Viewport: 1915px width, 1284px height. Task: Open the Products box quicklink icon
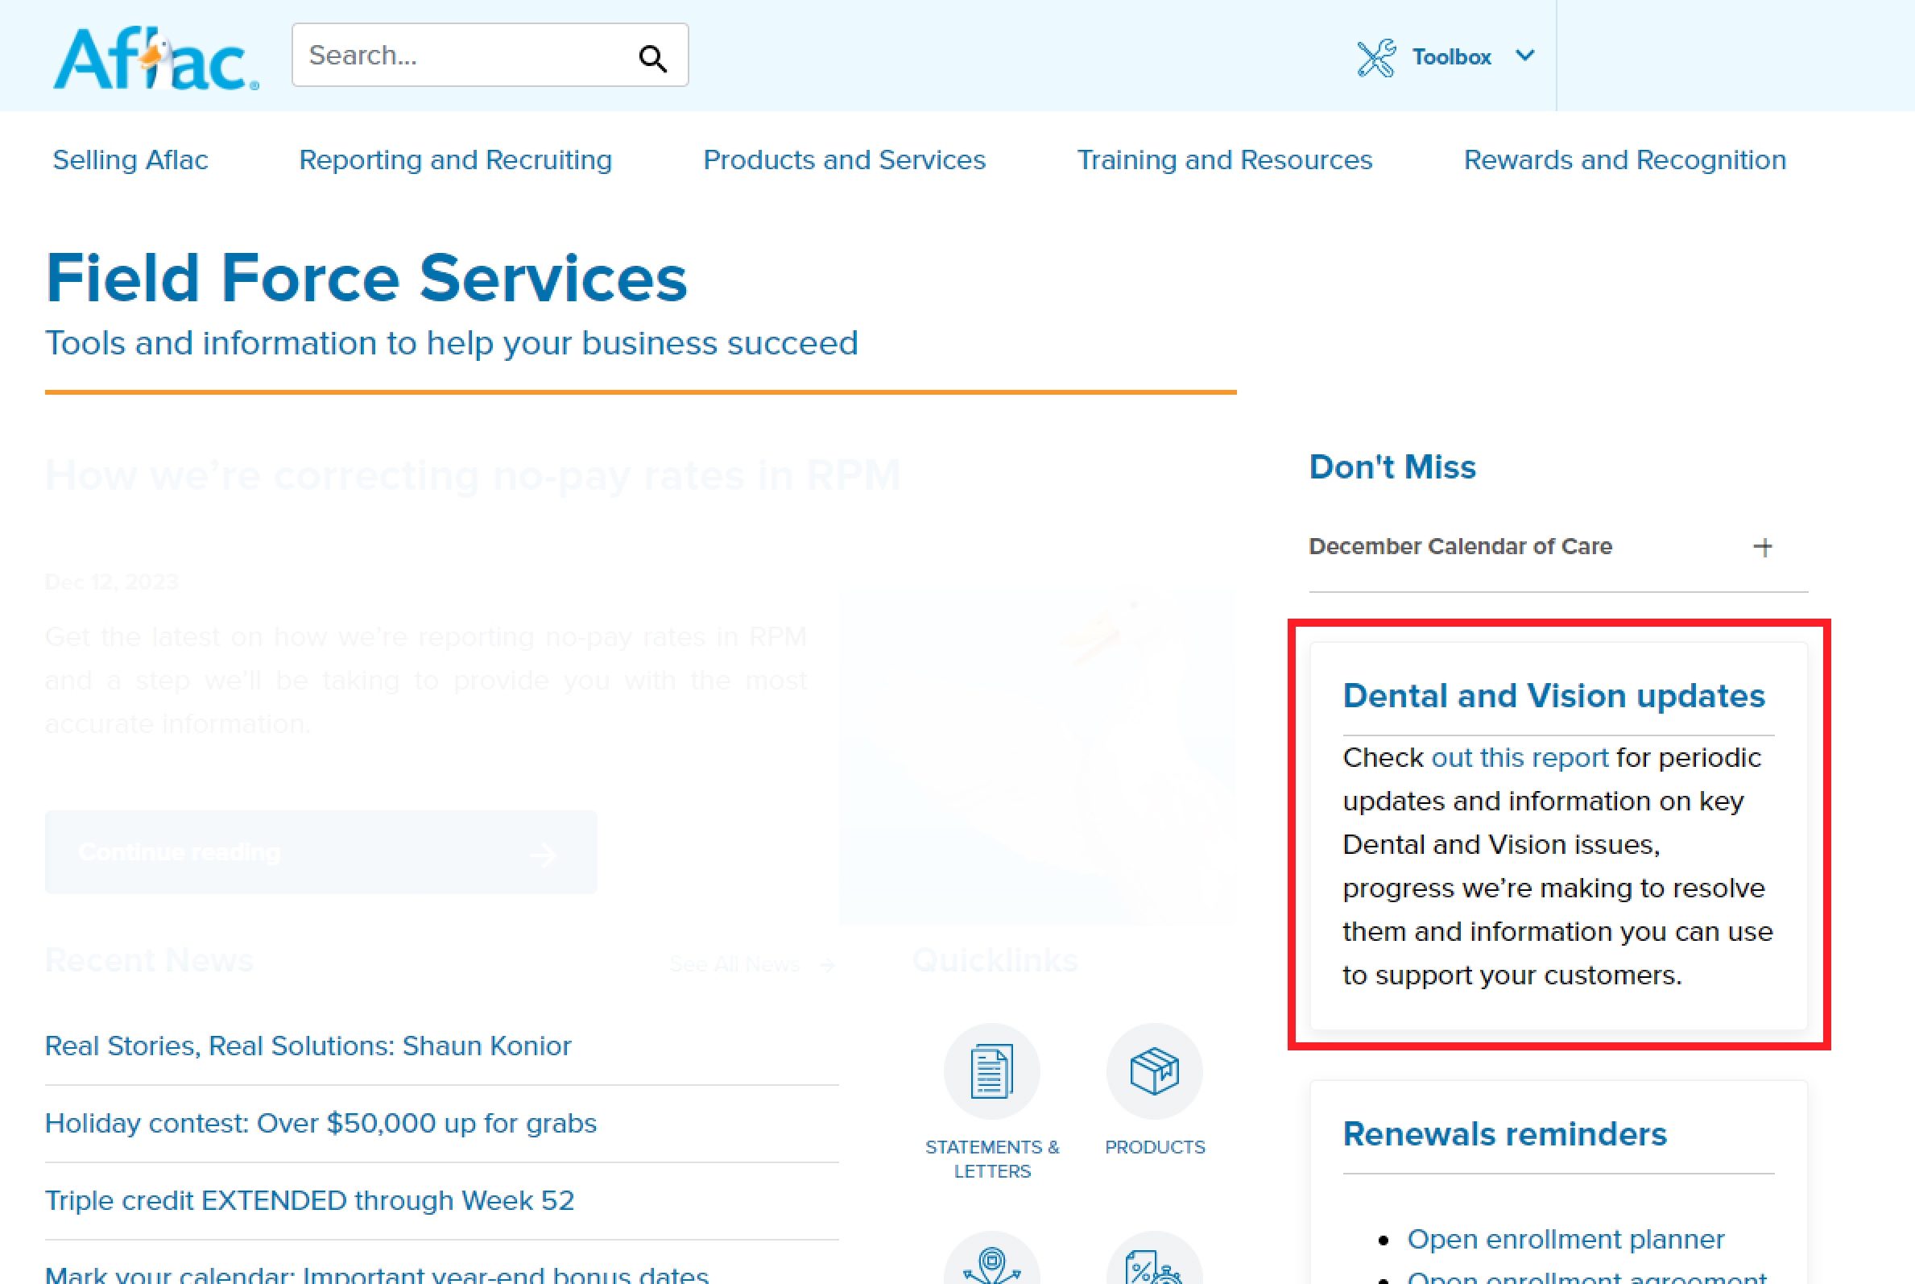click(1153, 1071)
